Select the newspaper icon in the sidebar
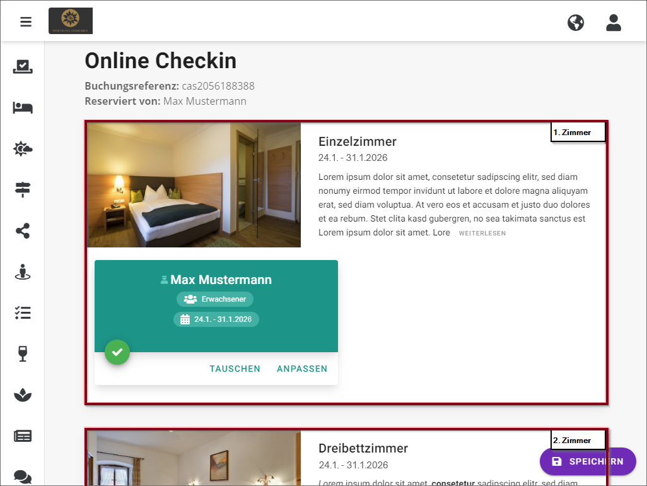The width and height of the screenshot is (647, 486). pos(23,436)
